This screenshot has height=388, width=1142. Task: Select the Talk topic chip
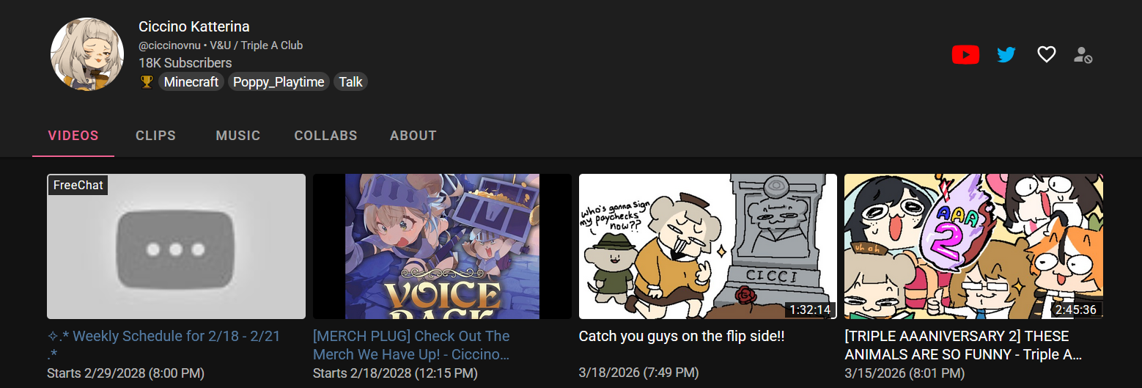tap(350, 81)
